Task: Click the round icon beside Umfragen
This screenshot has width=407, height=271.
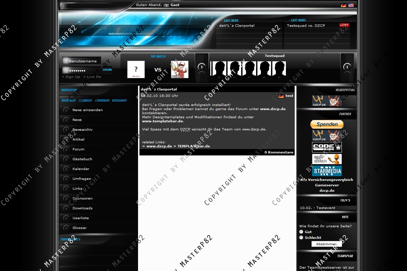Action: (66, 179)
